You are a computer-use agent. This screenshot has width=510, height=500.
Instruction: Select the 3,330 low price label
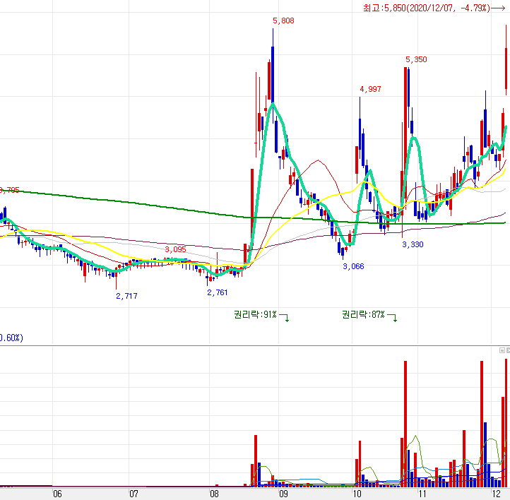(x=413, y=244)
